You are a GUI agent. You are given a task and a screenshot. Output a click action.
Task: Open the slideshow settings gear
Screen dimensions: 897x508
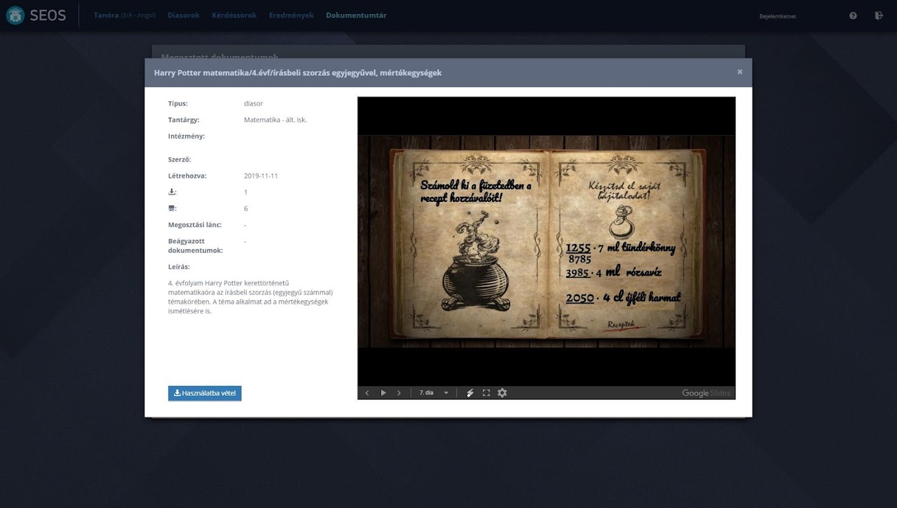click(x=502, y=393)
